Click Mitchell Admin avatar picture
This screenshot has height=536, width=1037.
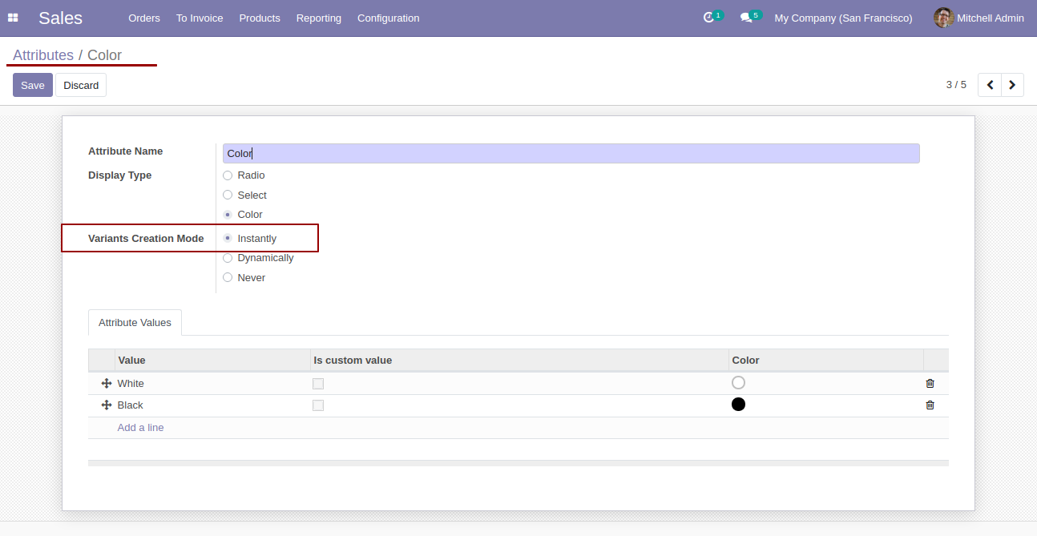pyautogui.click(x=943, y=18)
